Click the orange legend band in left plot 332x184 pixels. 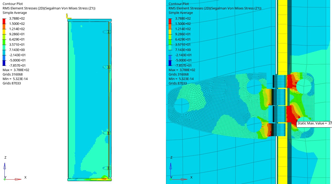pyautogui.click(x=4, y=26)
